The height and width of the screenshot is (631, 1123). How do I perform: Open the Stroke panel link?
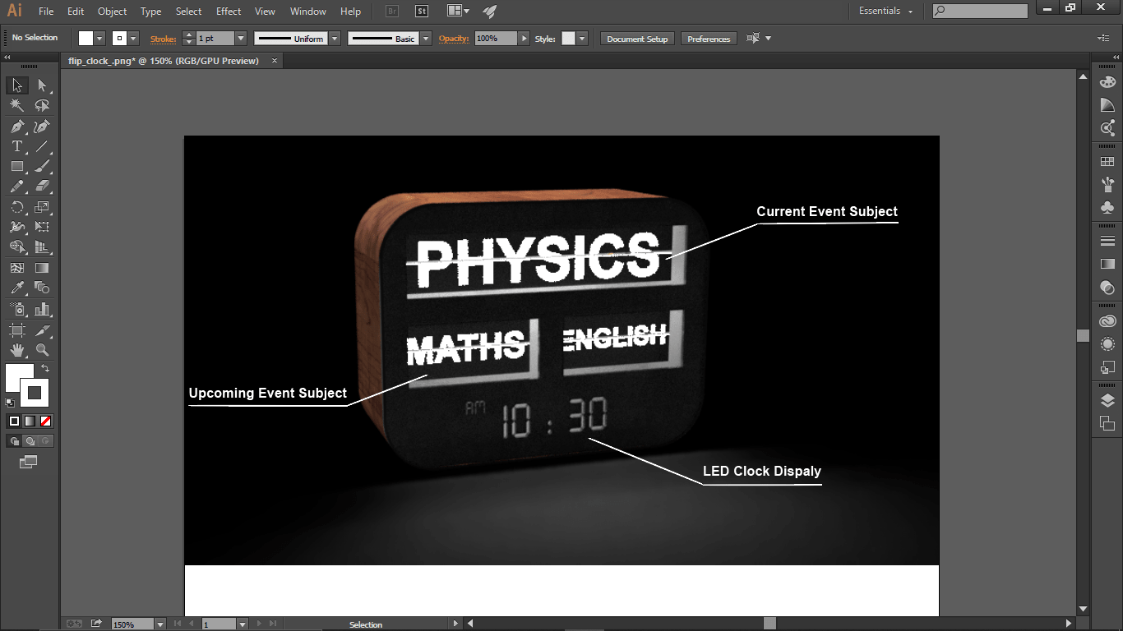(x=164, y=39)
